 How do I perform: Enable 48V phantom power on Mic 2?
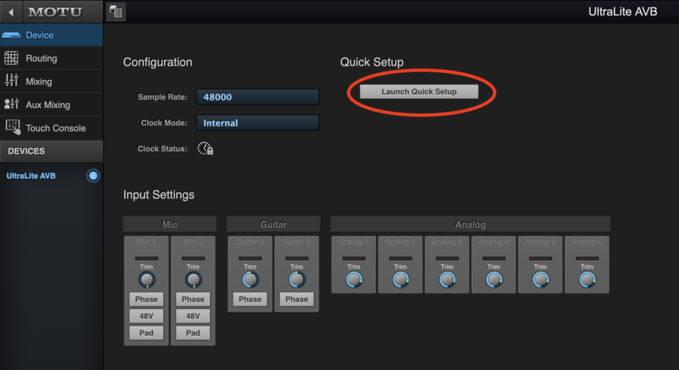[193, 316]
